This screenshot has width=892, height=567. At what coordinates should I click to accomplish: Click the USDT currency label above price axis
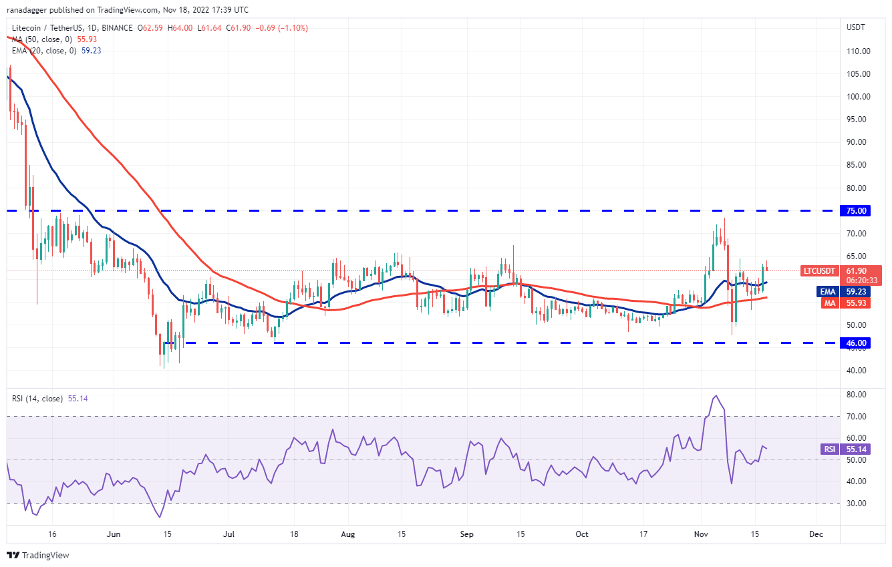[855, 27]
